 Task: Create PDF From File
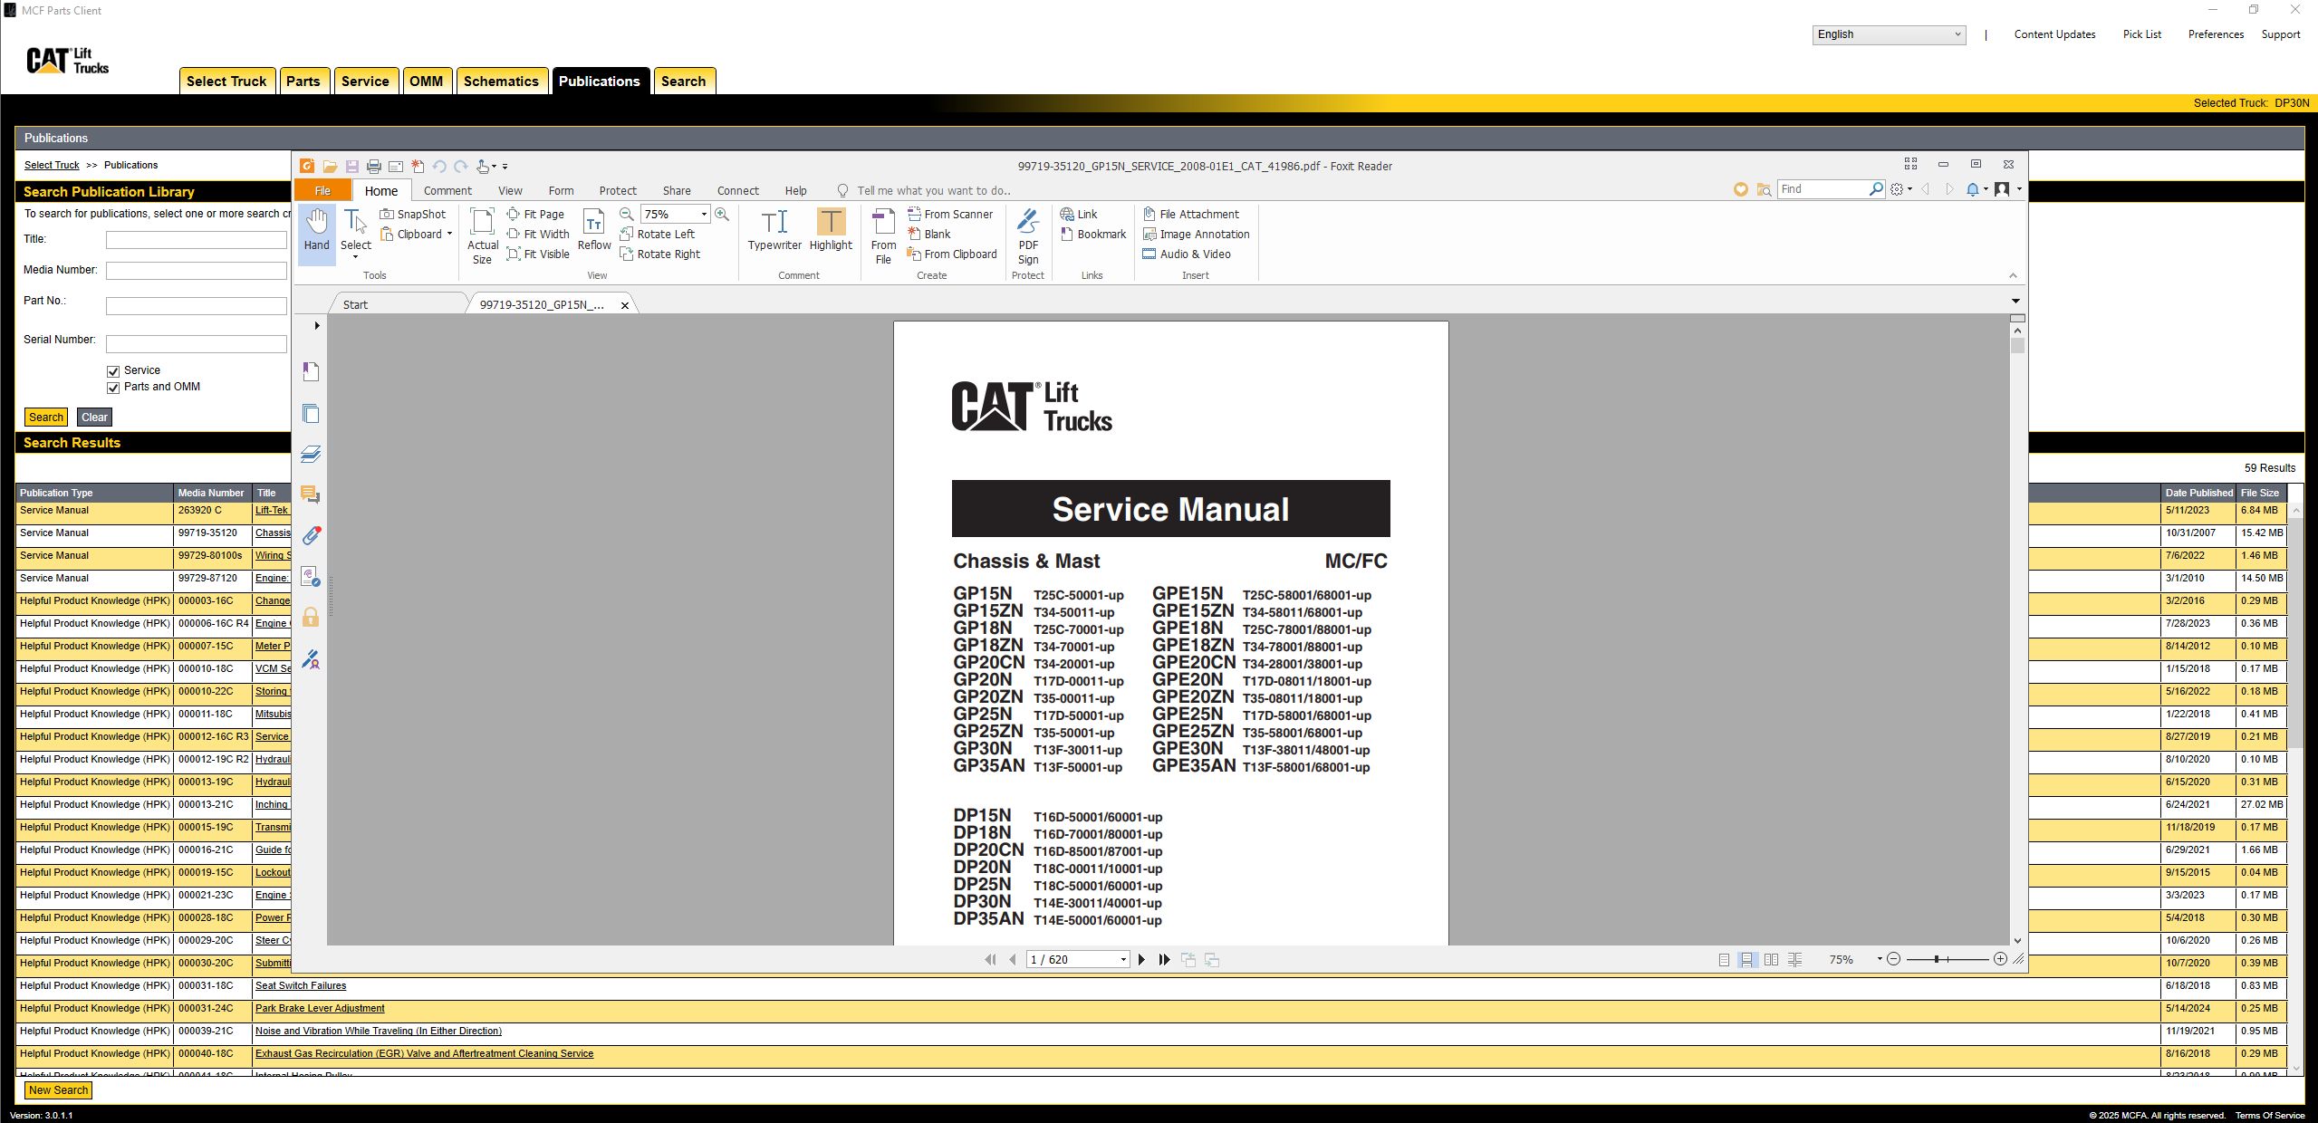[x=883, y=235]
